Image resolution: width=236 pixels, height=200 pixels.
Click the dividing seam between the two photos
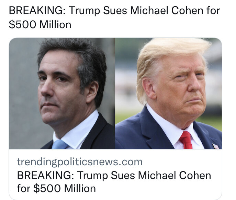coord(115,93)
